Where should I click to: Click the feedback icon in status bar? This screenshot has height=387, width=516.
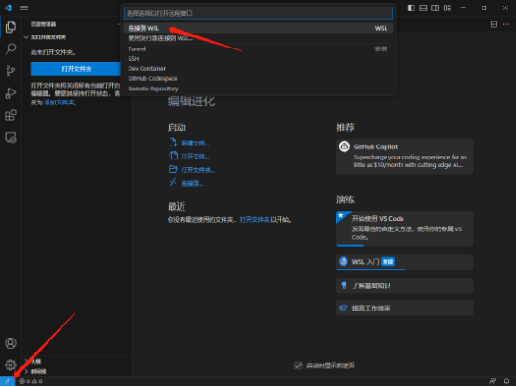click(493, 381)
